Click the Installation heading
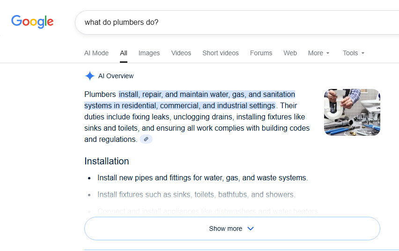Viewport: 399px width, 251px height. click(x=107, y=161)
